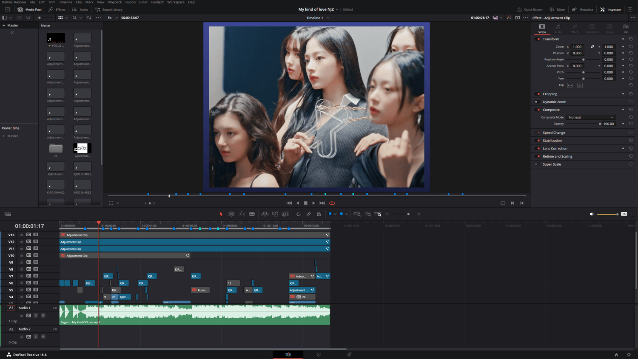Toggle Linked Selection chain icon
This screenshot has height=359, width=638.
pyautogui.click(x=309, y=214)
